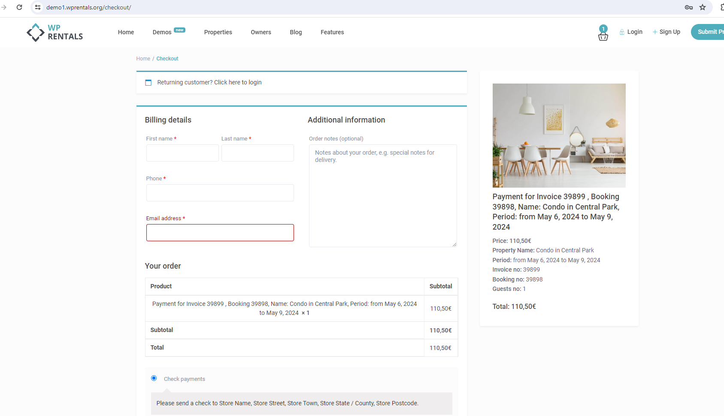Click the Total row 110,50€ table value
Image resolution: width=724 pixels, height=416 pixels.
pos(441,348)
